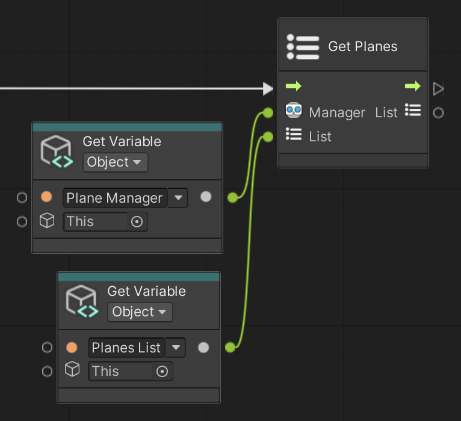This screenshot has width=461, height=421.
Task: Expand the Plane Manager variable name dropdown arrow
Action: click(178, 198)
